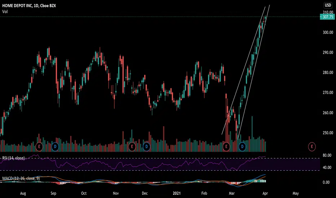
Task: Click the RSI 40.00 scale value
Action: click(x=327, y=167)
